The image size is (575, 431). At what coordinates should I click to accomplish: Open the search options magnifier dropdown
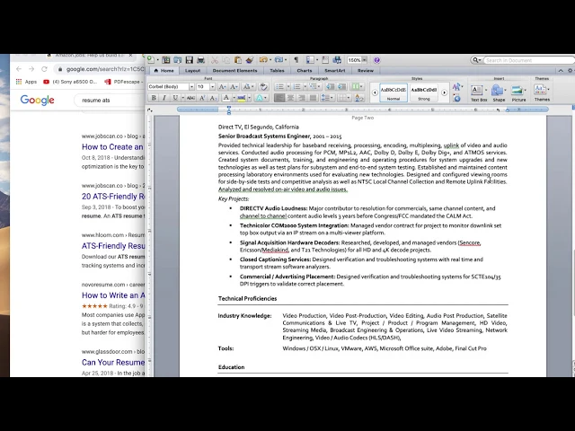476,60
